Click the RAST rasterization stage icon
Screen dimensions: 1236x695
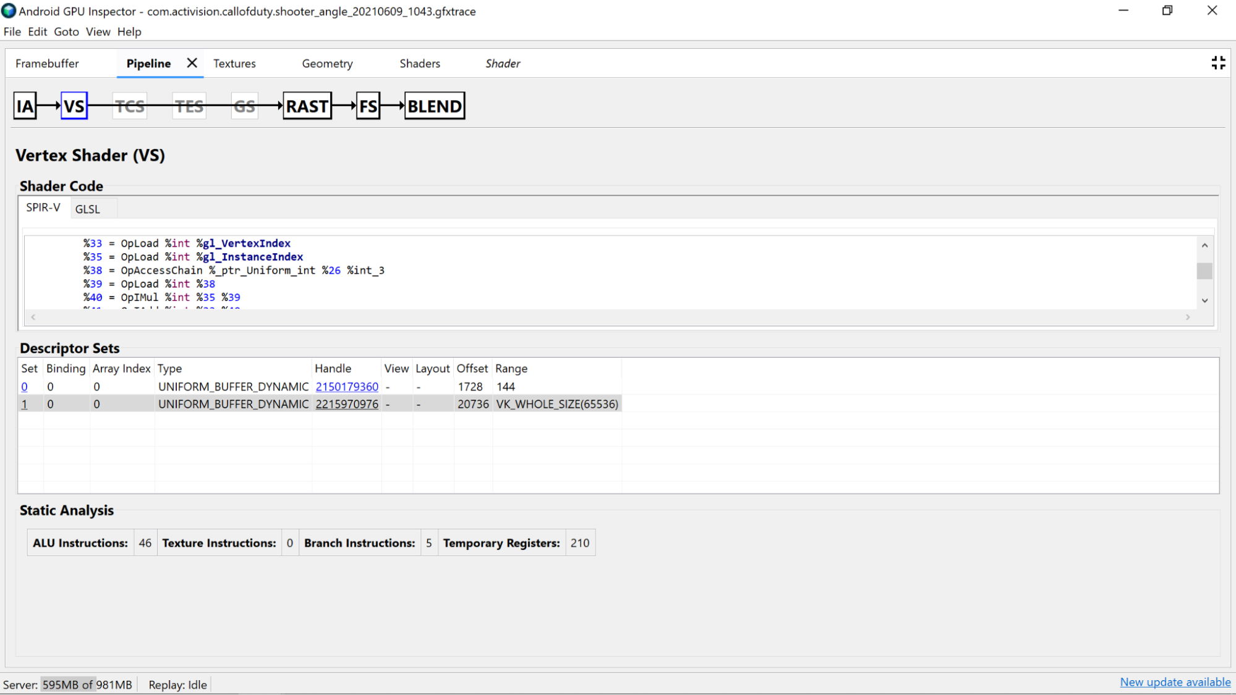pyautogui.click(x=307, y=105)
